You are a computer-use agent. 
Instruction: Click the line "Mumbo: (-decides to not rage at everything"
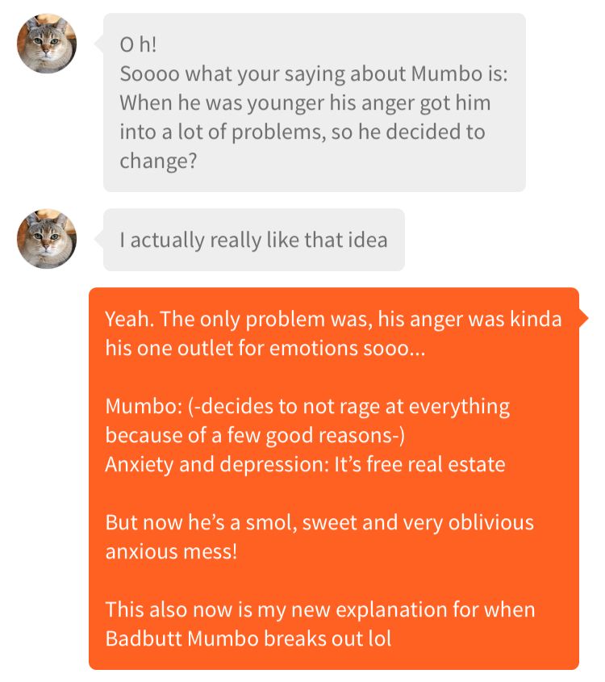[x=307, y=406]
